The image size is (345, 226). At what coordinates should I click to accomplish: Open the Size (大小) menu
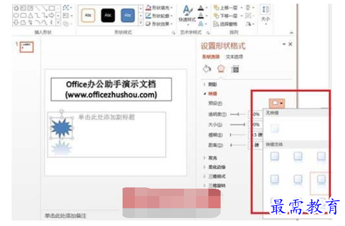[265, 14]
